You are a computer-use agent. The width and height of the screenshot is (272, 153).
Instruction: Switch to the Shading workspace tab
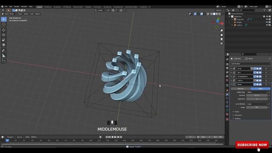pos(88,7)
